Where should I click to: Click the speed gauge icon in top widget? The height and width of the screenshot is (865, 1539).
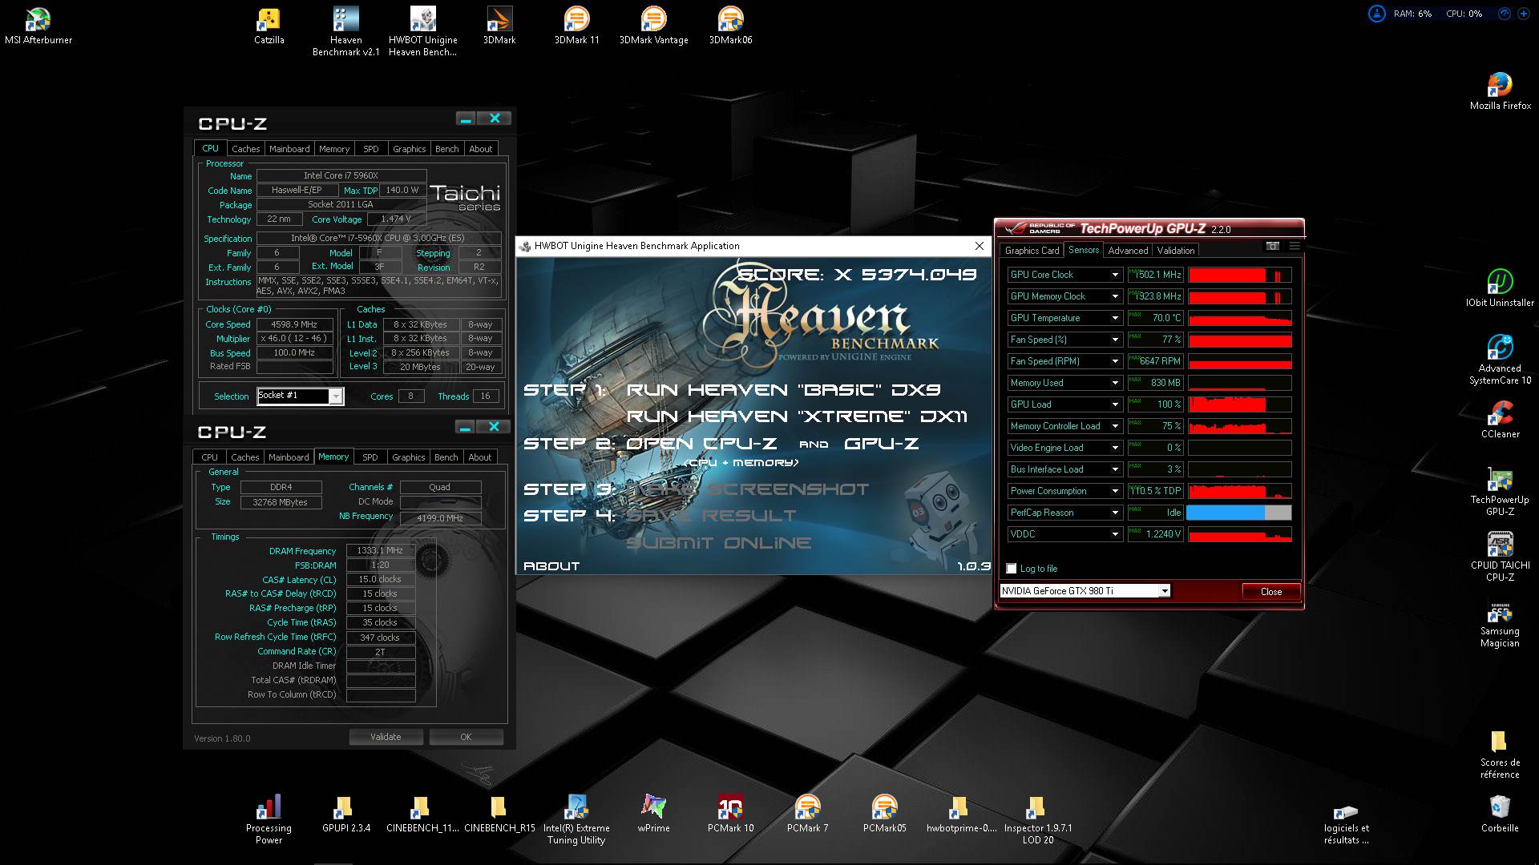(x=1504, y=14)
